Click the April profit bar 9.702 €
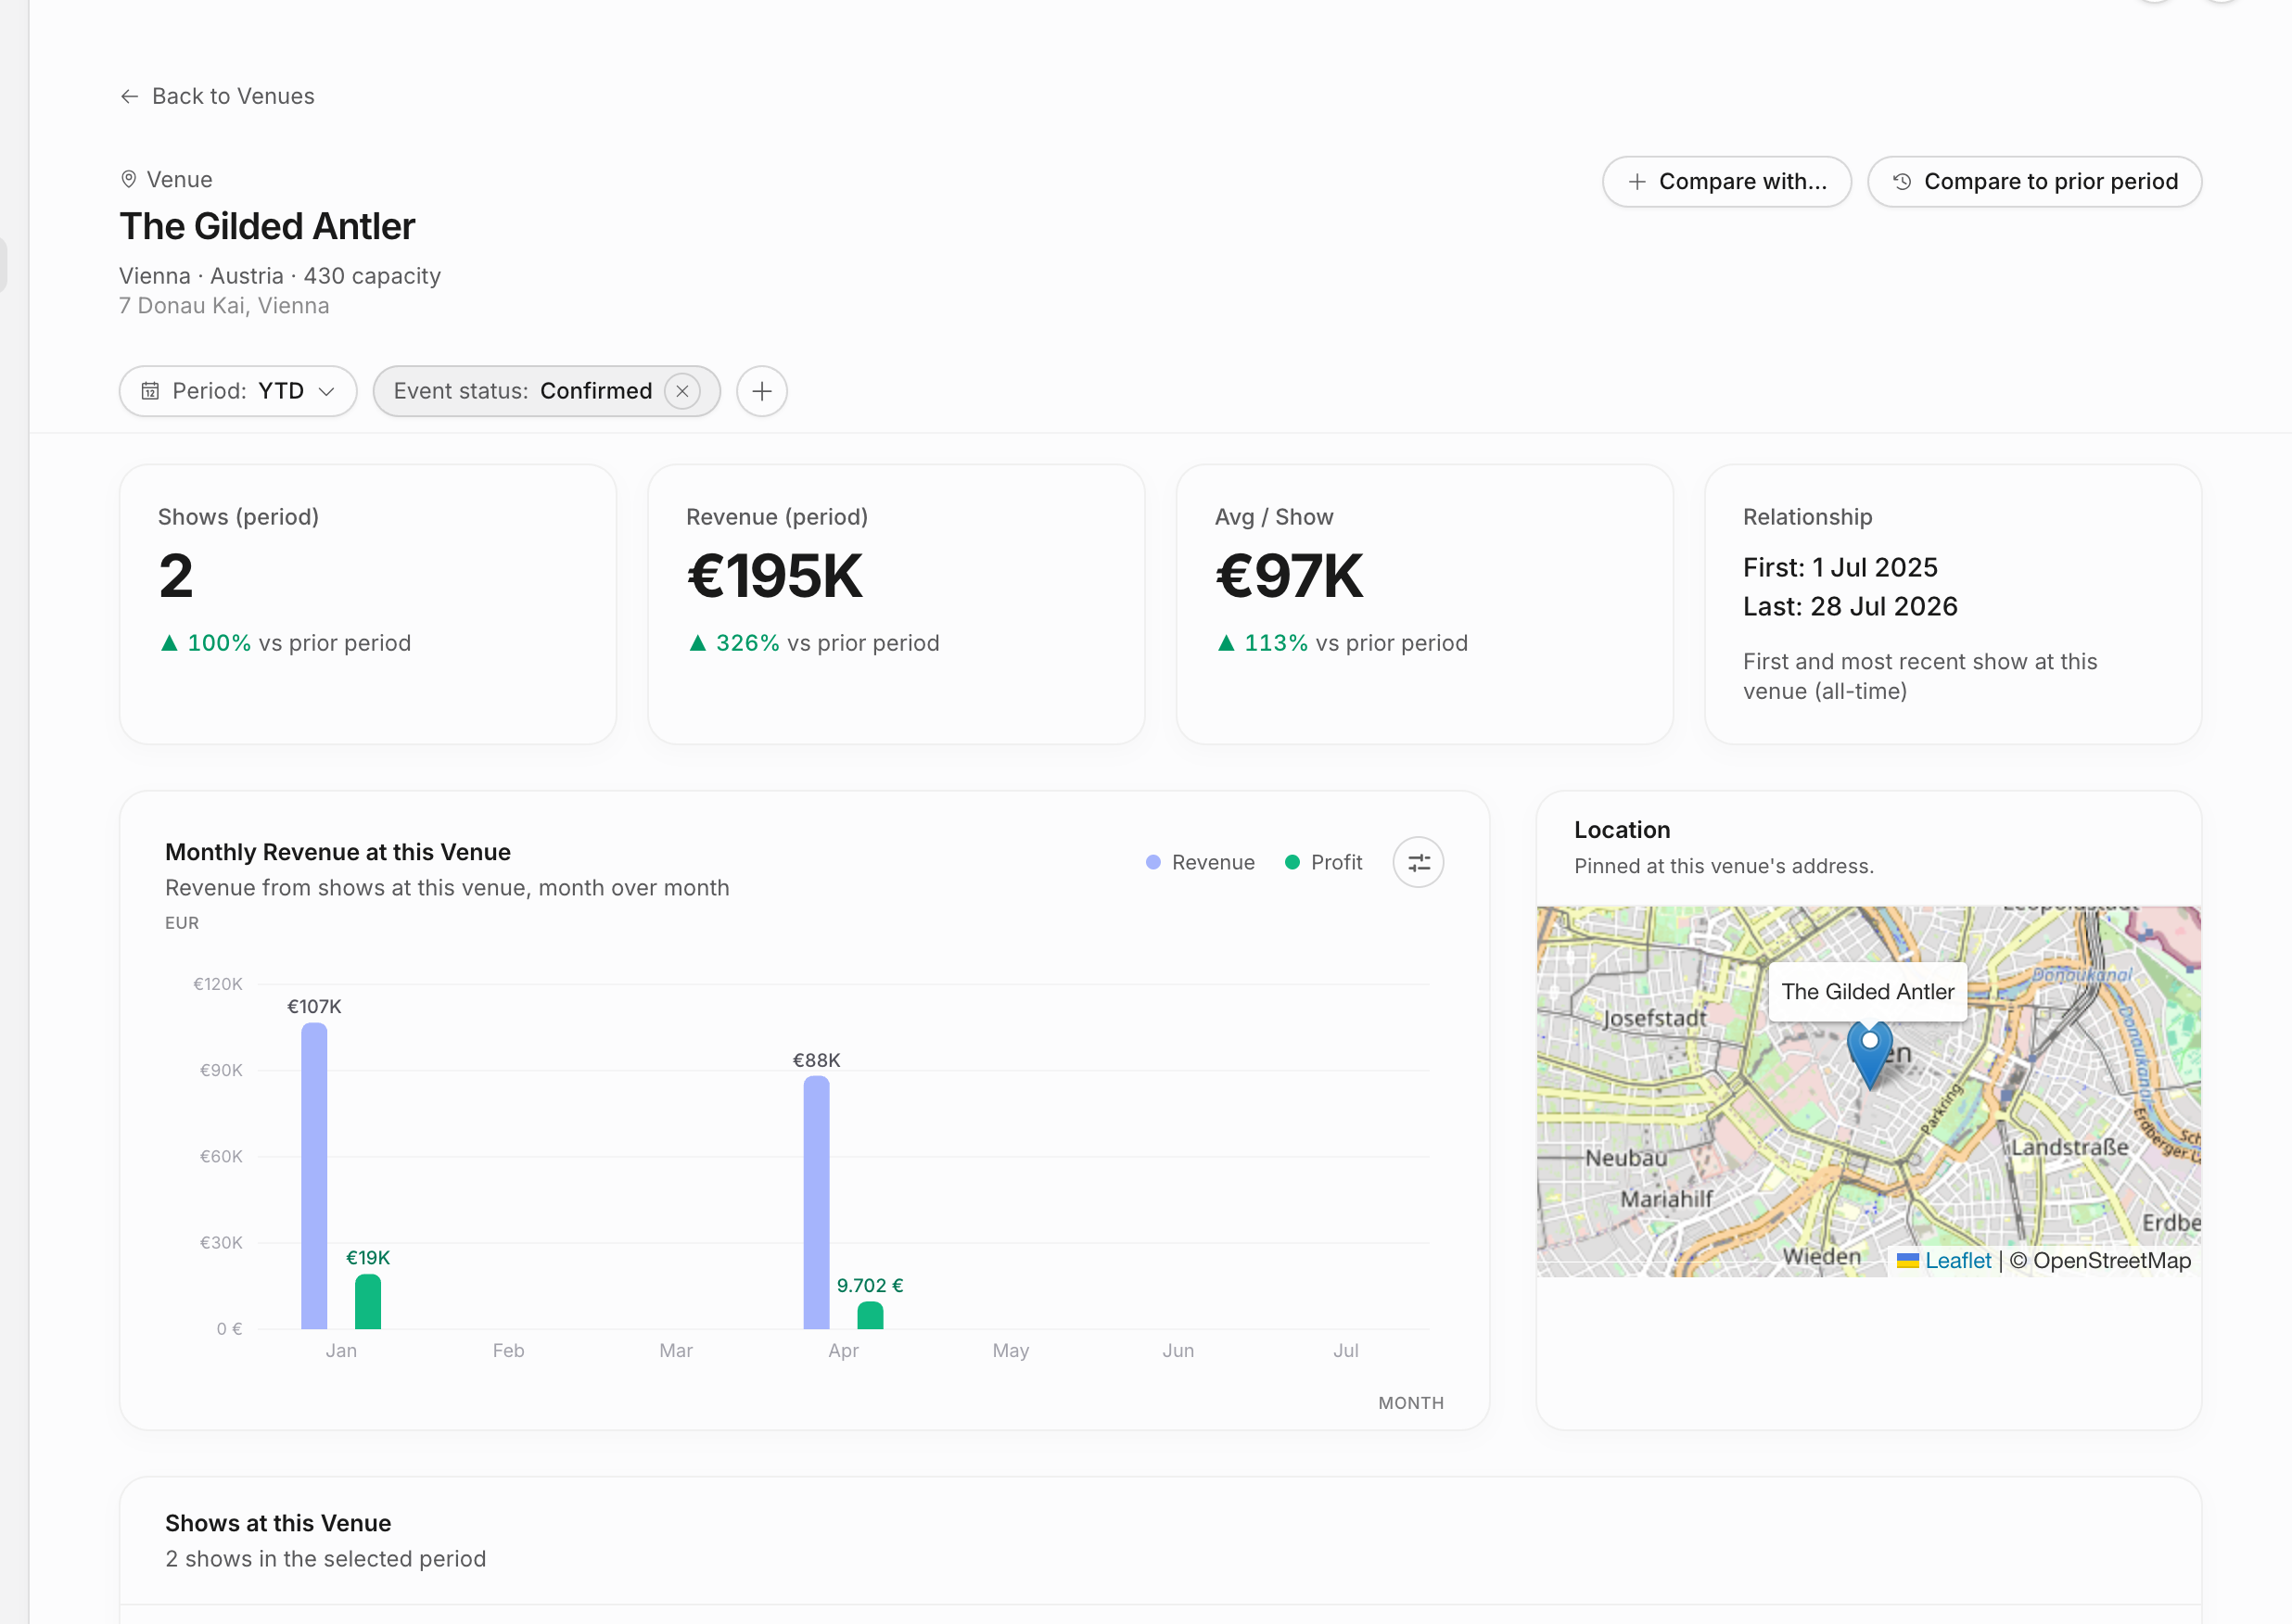This screenshot has height=1624, width=2292. click(x=870, y=1315)
